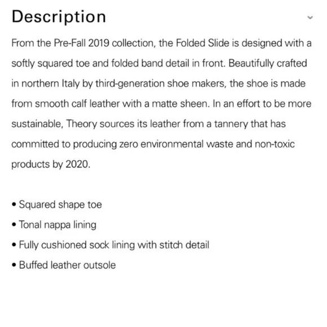Click the word 'sustainable,' in the paragraph
Screen dimensions: 327x327
(37, 124)
